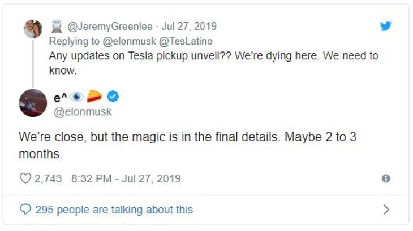Open the tweet info icon

pyautogui.click(x=386, y=178)
